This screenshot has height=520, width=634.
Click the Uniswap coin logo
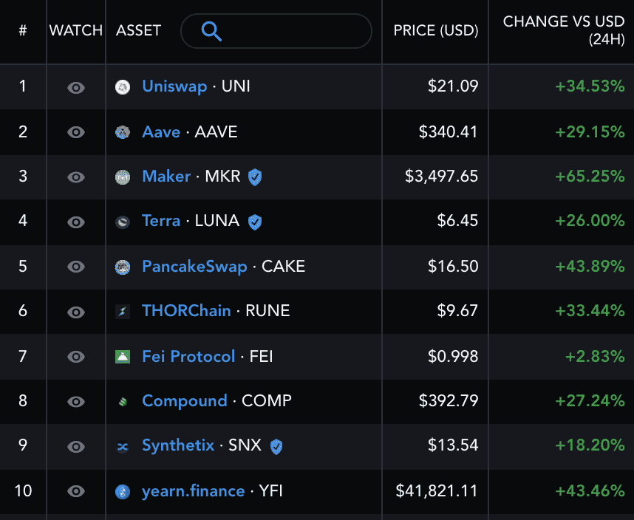pos(123,86)
